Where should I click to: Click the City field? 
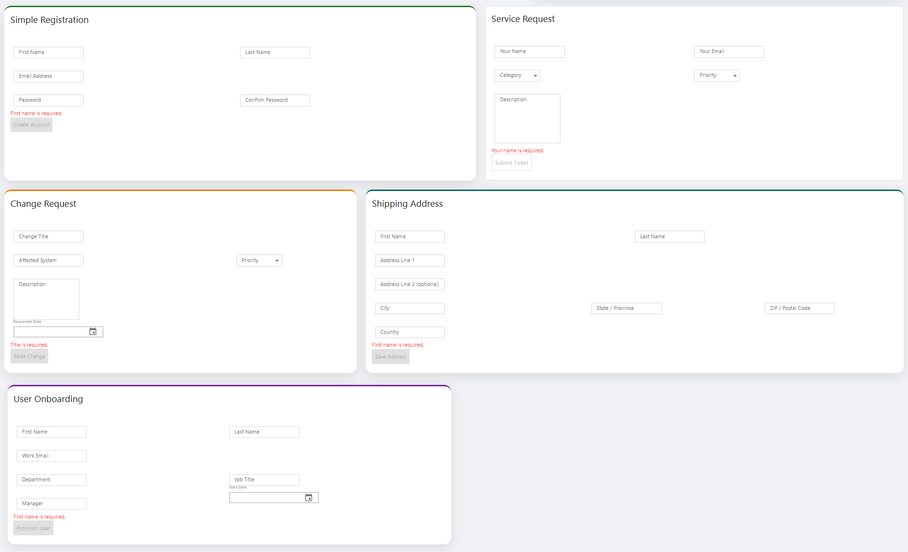coord(410,308)
